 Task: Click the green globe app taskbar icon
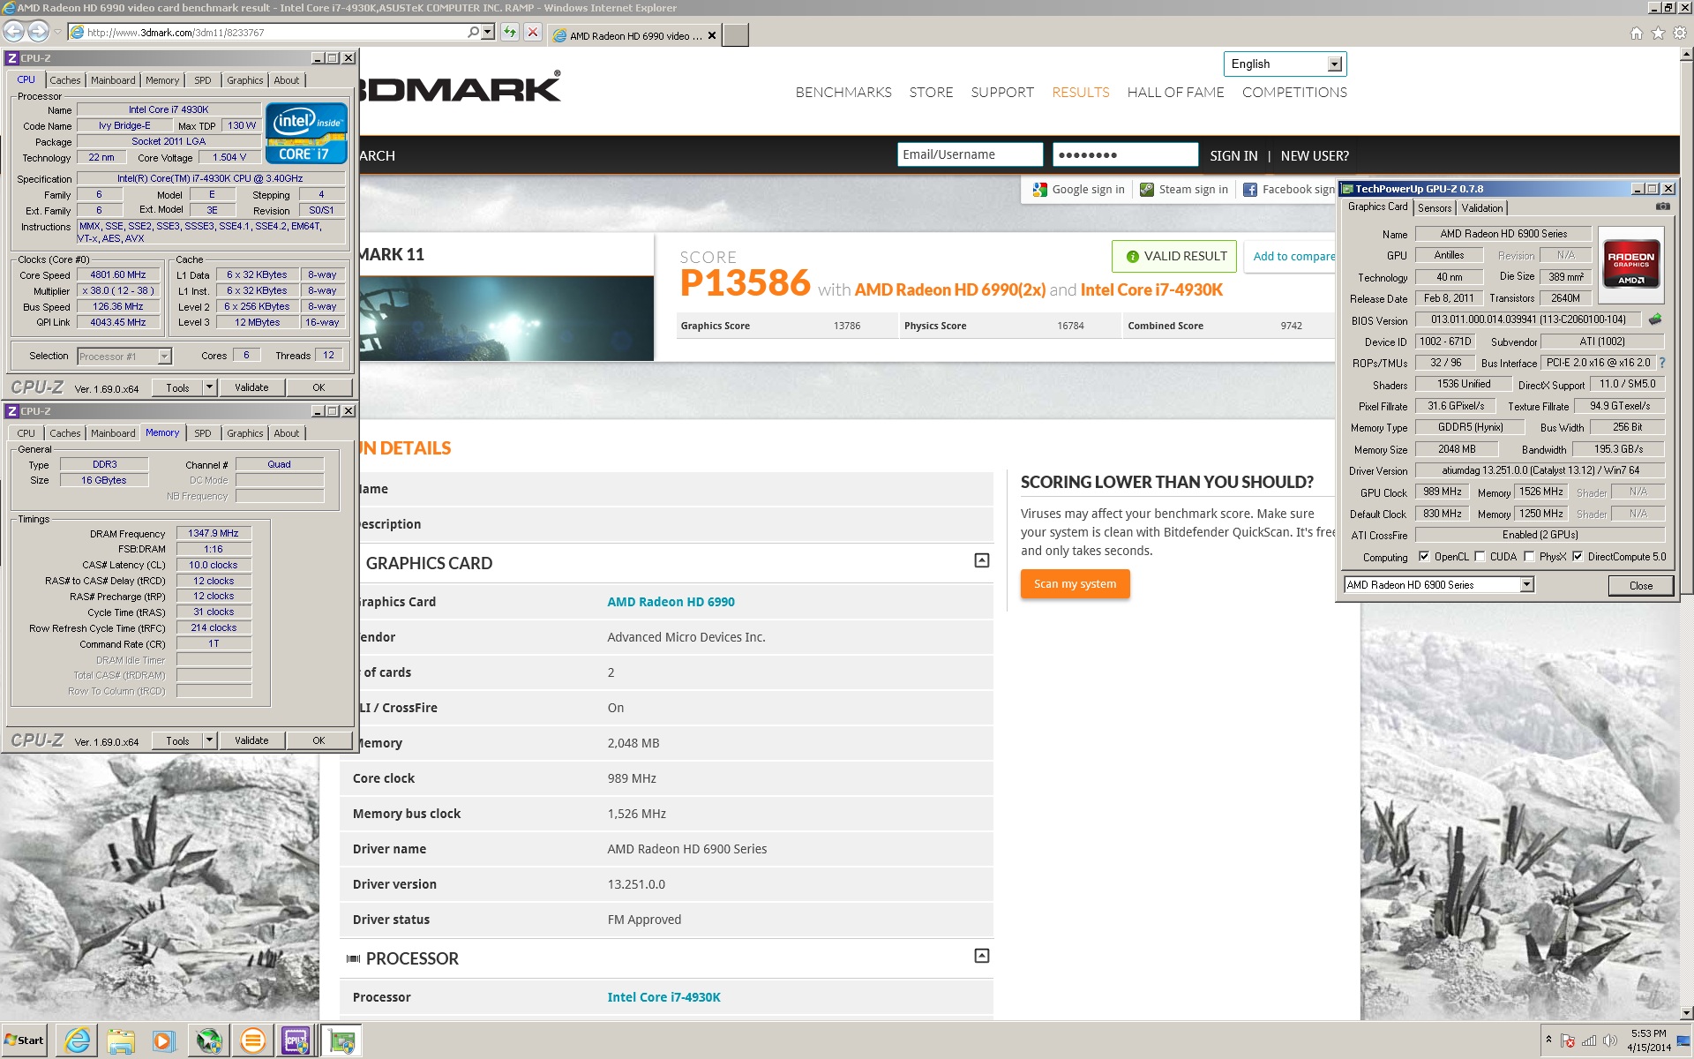[x=208, y=1041]
